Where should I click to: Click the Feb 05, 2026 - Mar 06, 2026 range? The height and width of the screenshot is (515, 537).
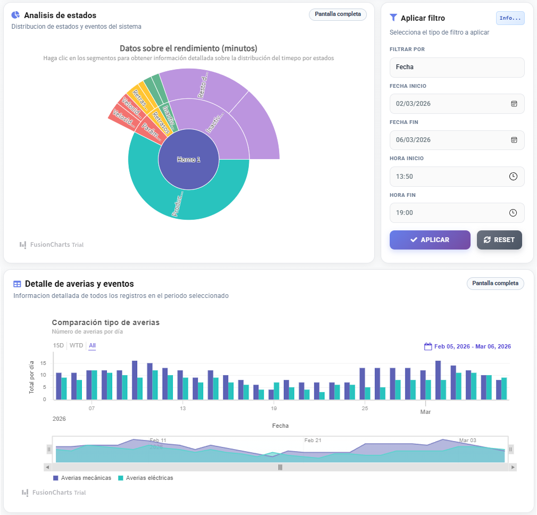pyautogui.click(x=472, y=346)
